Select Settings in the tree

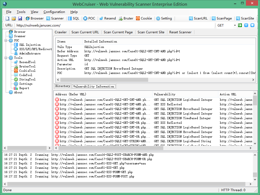26,84
